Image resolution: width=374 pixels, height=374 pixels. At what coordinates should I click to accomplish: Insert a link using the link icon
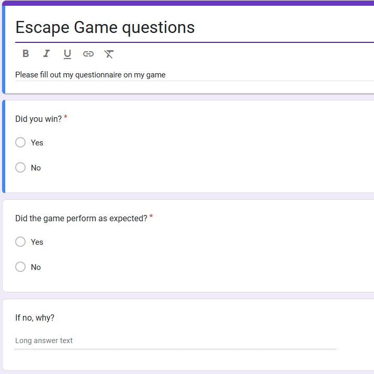(88, 54)
